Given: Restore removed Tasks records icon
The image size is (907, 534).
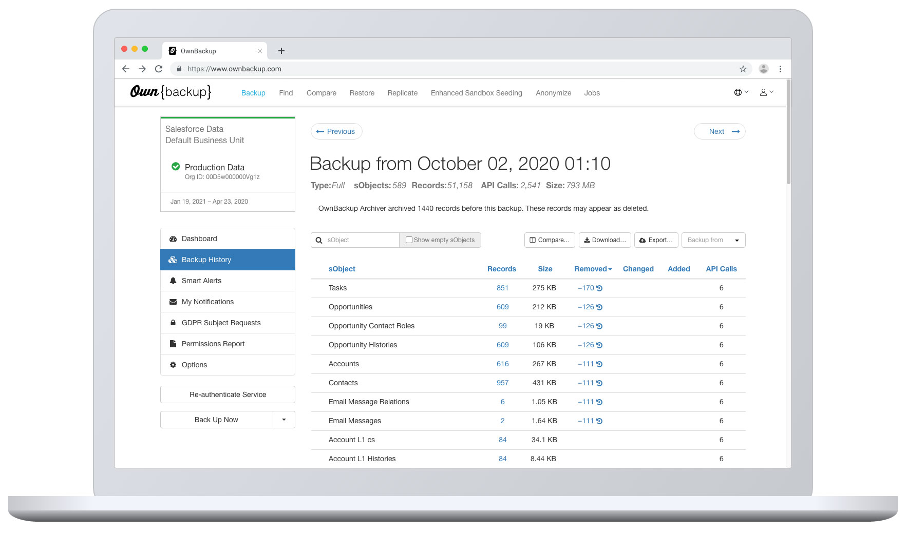Looking at the screenshot, I should (599, 288).
